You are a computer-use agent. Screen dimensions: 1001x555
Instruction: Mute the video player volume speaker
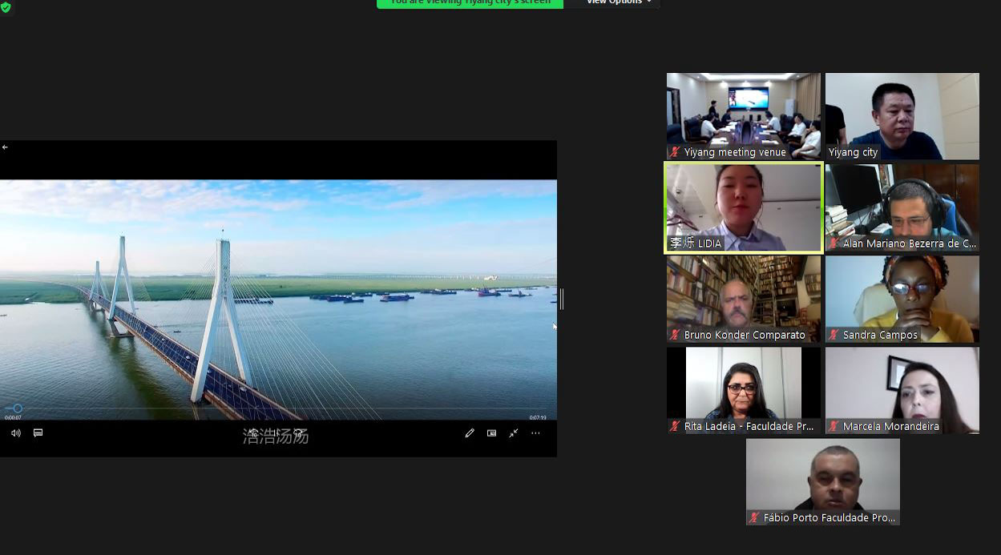point(16,433)
